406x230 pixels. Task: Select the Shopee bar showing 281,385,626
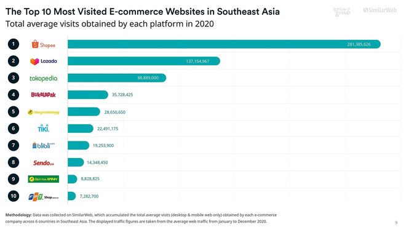(225, 44)
